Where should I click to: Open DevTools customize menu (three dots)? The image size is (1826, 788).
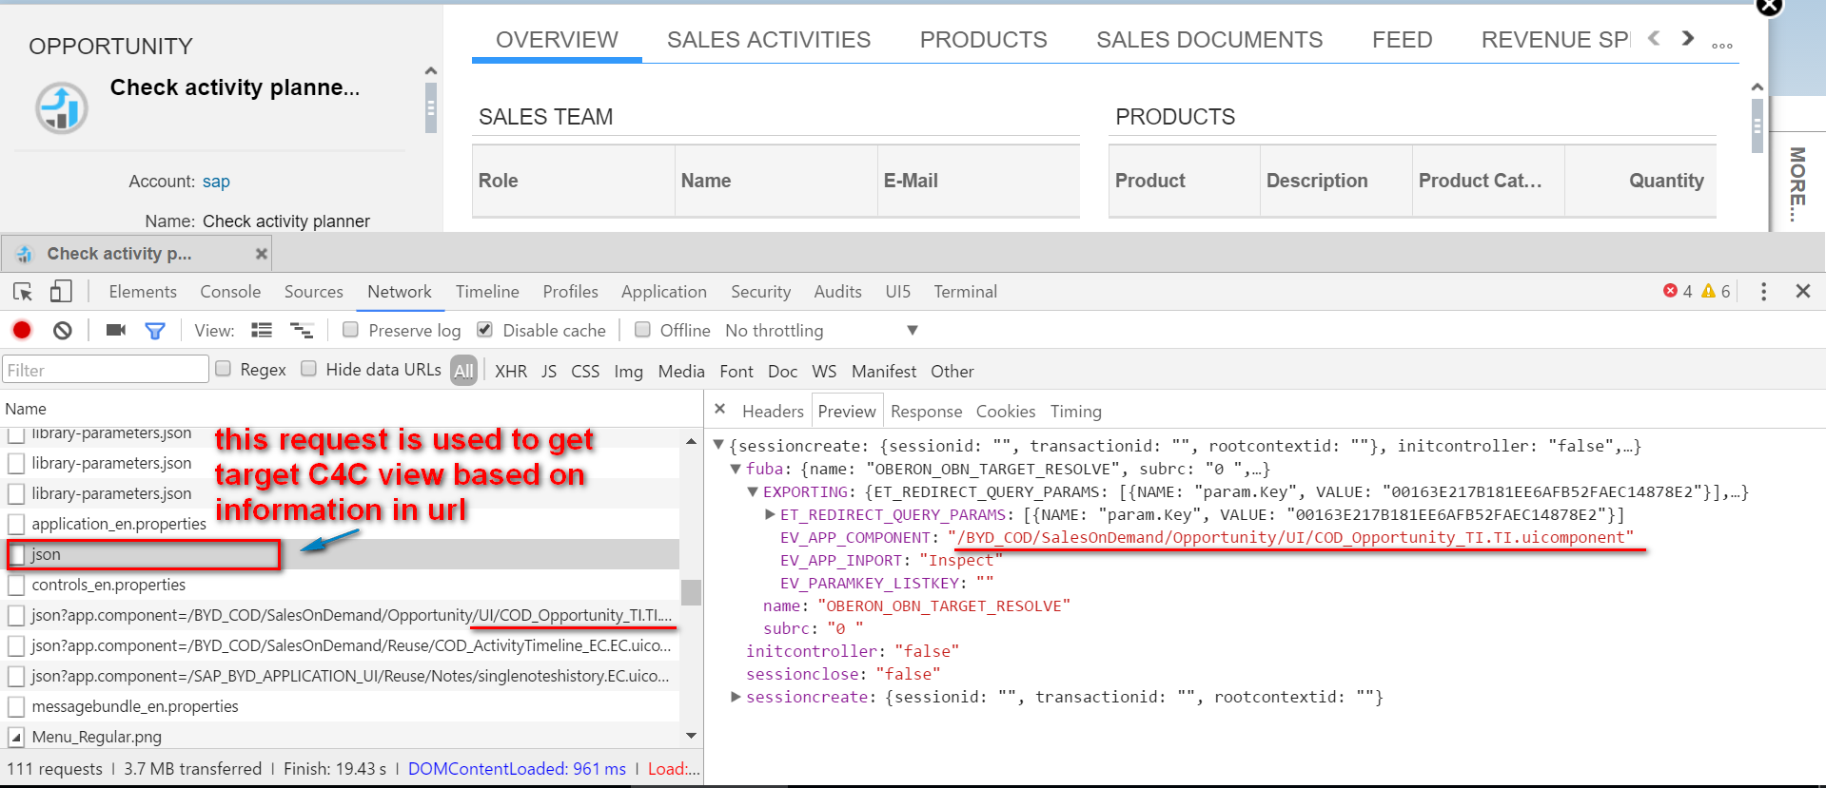(x=1763, y=292)
